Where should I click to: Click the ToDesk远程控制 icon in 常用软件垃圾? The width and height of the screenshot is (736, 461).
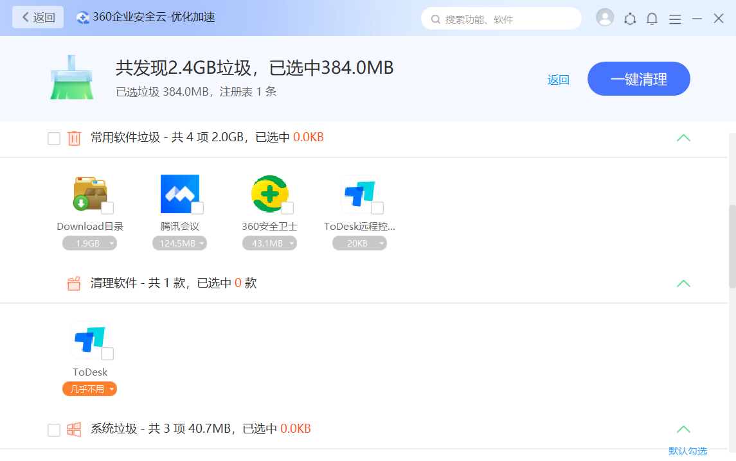pyautogui.click(x=359, y=193)
